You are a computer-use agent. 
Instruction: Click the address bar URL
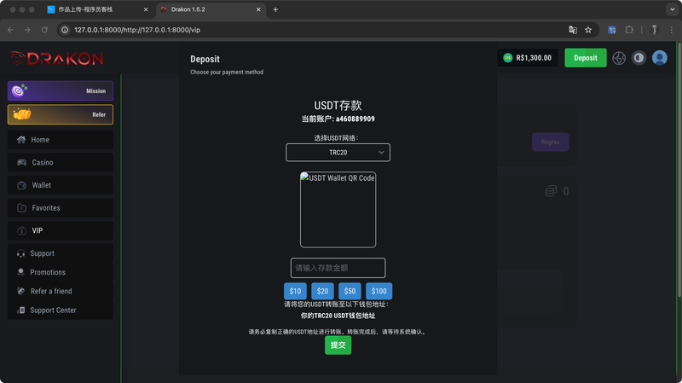coord(137,30)
